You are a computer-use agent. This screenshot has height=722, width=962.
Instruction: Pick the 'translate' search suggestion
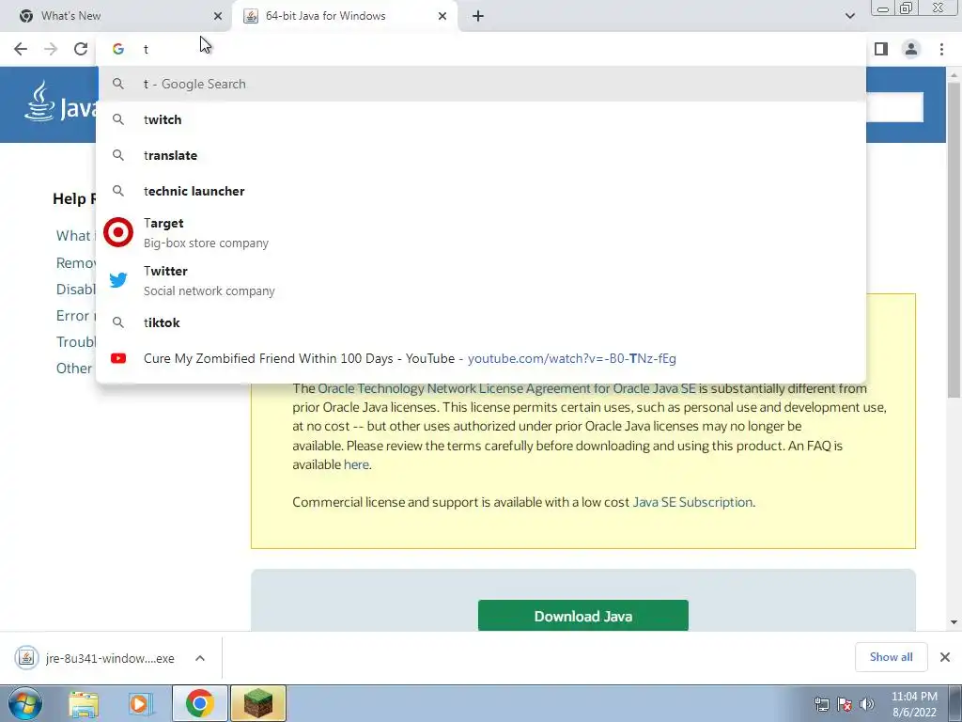[481, 155]
